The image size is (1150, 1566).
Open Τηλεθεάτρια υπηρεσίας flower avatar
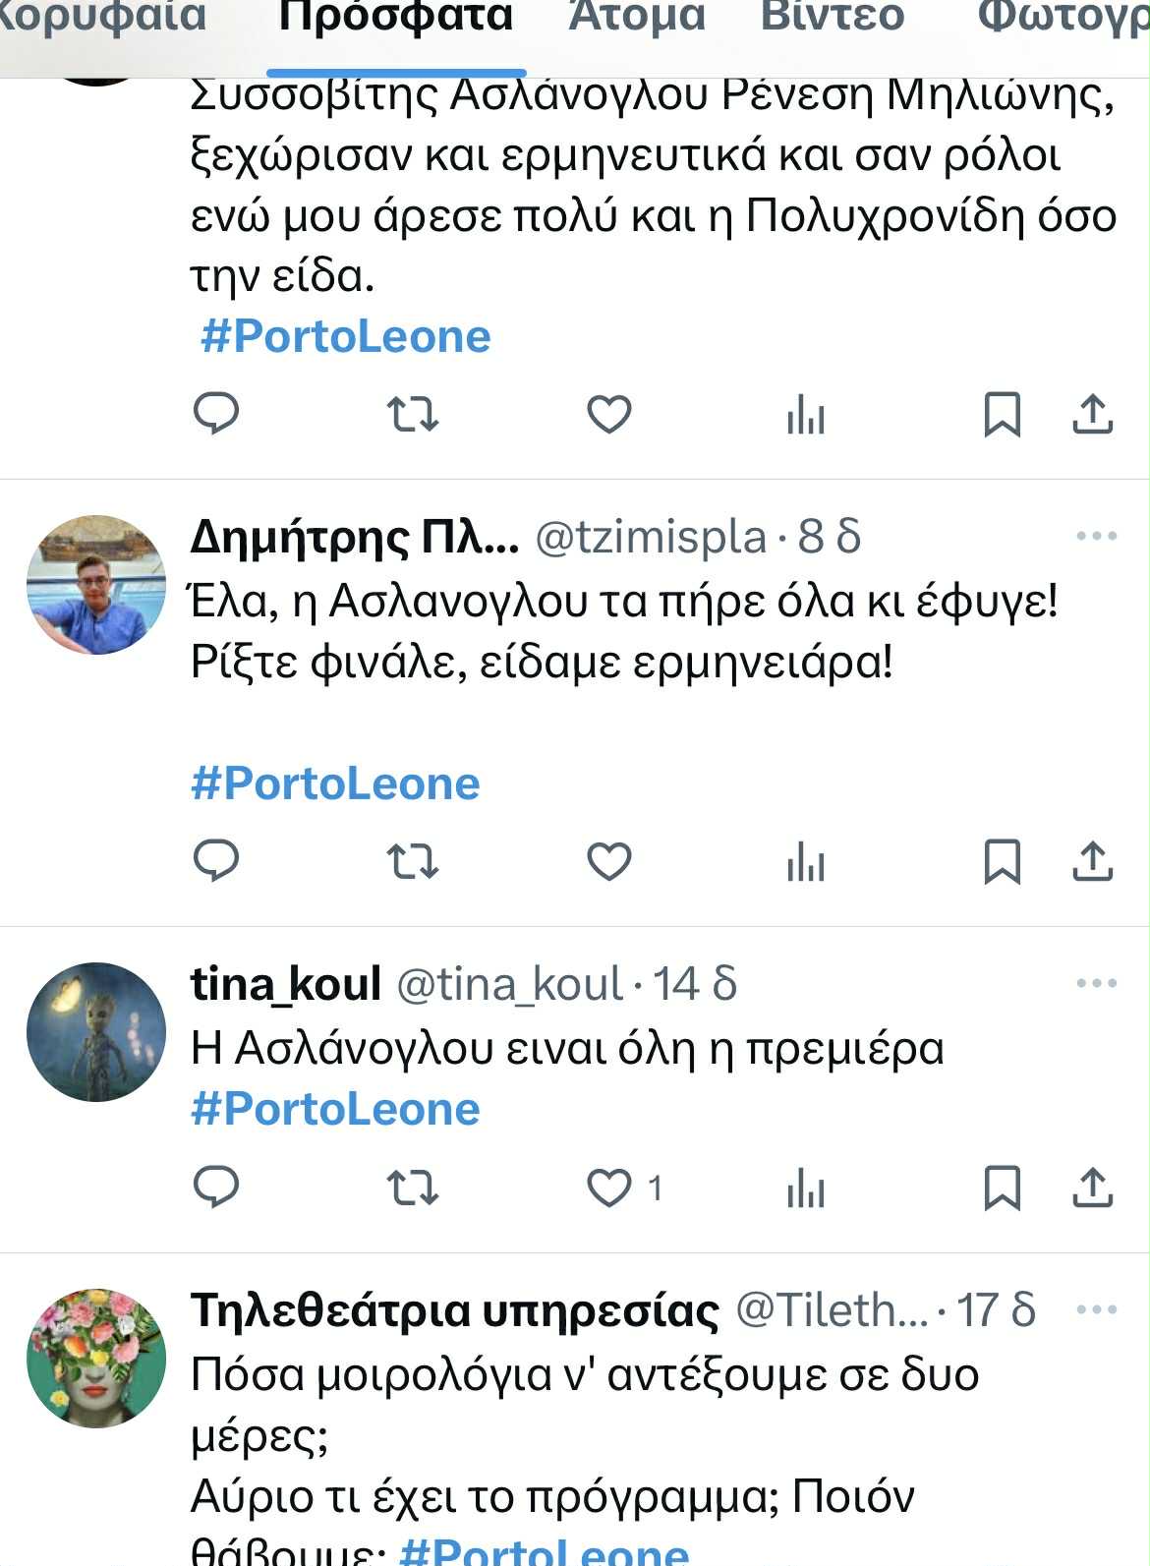click(95, 1359)
